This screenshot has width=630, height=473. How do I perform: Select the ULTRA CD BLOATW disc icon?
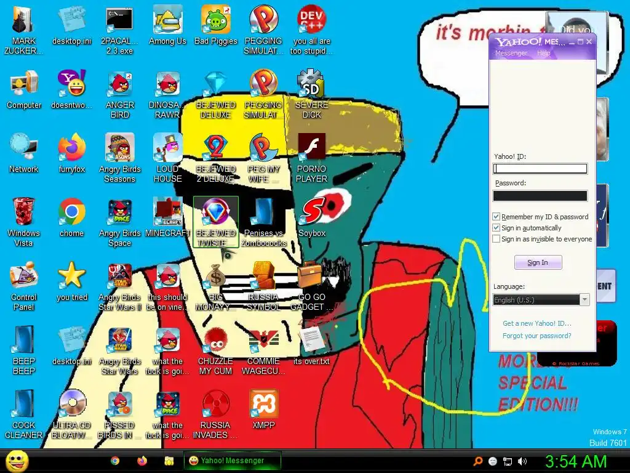(x=71, y=414)
